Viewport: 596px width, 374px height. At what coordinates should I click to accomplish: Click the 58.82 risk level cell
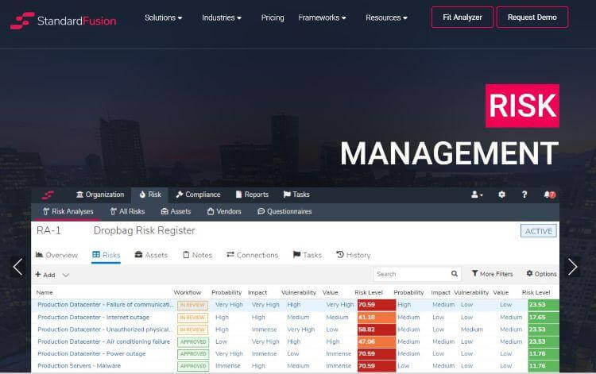coord(377,330)
